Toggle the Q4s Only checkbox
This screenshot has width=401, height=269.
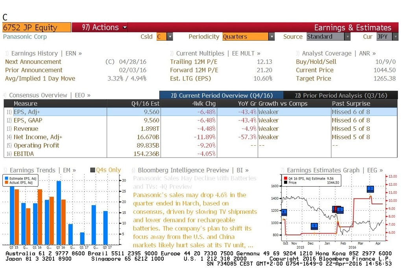[x=93, y=170]
